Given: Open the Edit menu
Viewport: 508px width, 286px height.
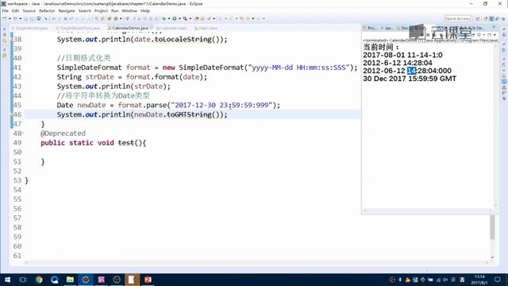Looking at the screenshot, I should (x=15, y=10).
